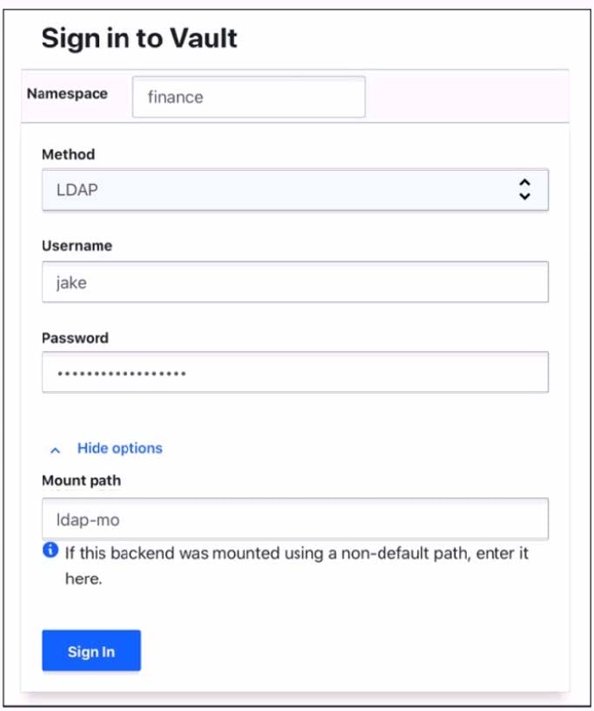Screen dimensions: 594x711
Task: Click the masked dots in the Password field
Action: coord(122,374)
